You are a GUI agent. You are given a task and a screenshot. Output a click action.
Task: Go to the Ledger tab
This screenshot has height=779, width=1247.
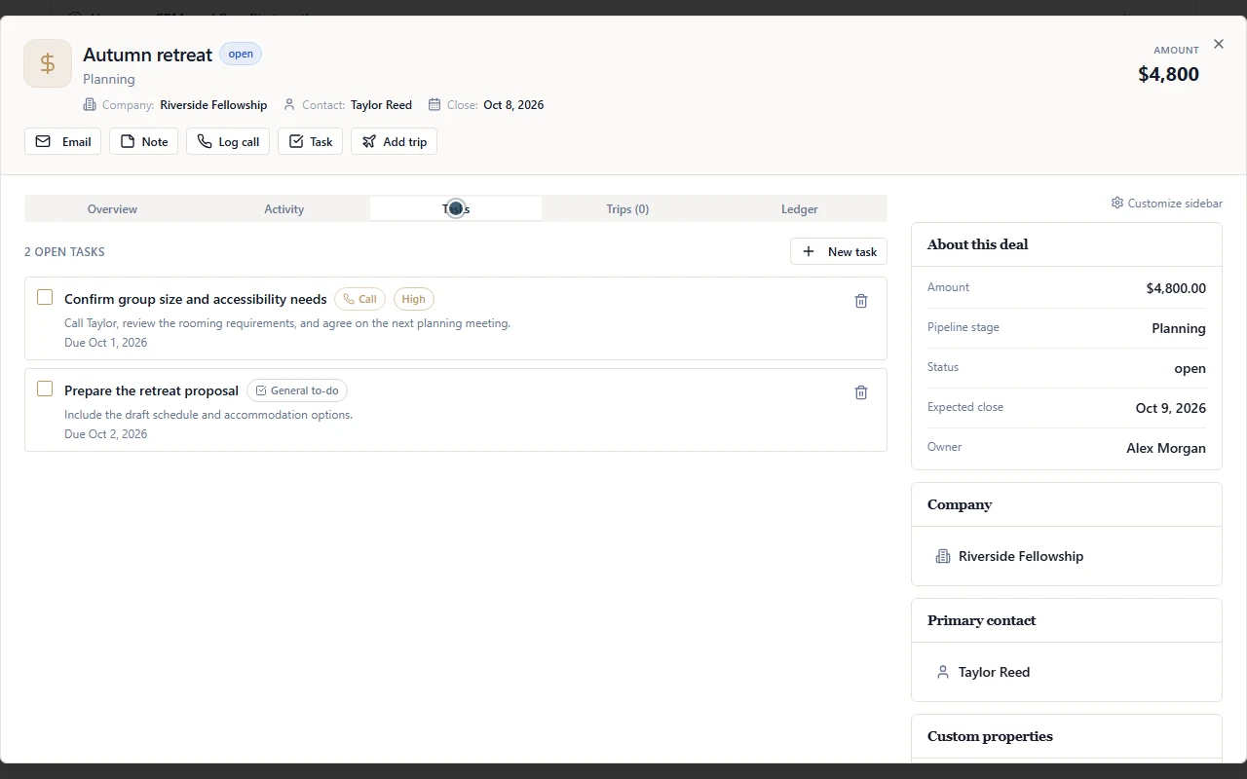pyautogui.click(x=800, y=208)
